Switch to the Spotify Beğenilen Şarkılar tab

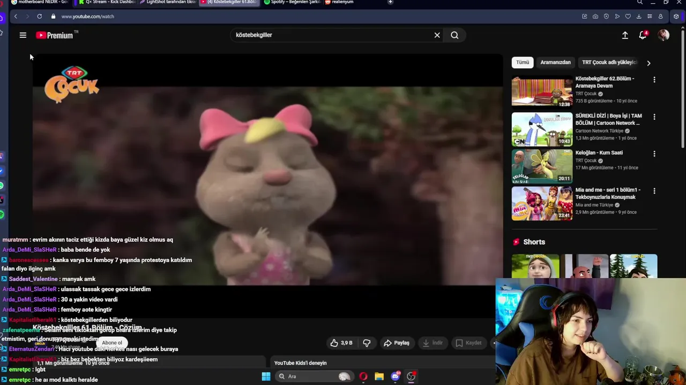292,2
